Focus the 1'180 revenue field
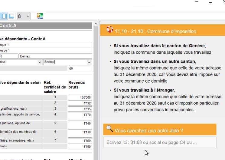Image resolution: width=225 pixels, height=160 pixels. 80,146
